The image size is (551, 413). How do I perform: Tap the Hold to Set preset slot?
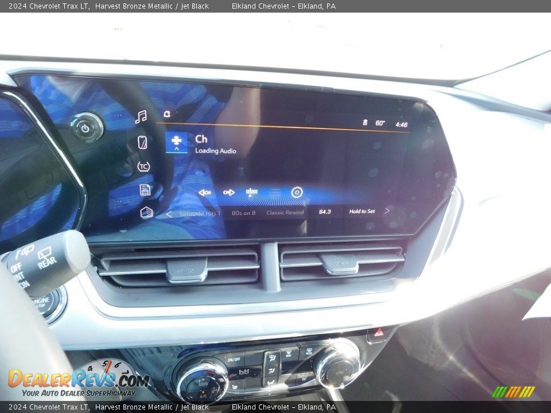pyautogui.click(x=362, y=211)
